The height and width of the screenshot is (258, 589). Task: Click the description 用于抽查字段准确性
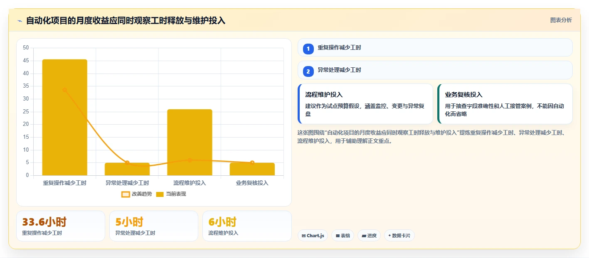505,110
